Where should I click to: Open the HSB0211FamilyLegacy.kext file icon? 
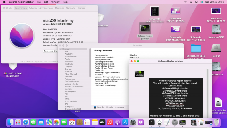(x=13, y=67)
